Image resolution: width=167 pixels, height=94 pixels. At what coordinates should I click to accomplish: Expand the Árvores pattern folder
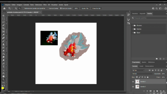click(133, 26)
